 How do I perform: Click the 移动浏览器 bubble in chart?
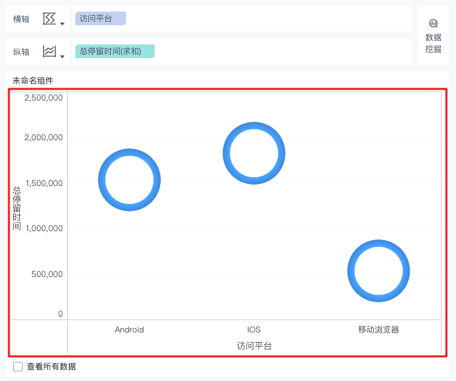pos(379,271)
